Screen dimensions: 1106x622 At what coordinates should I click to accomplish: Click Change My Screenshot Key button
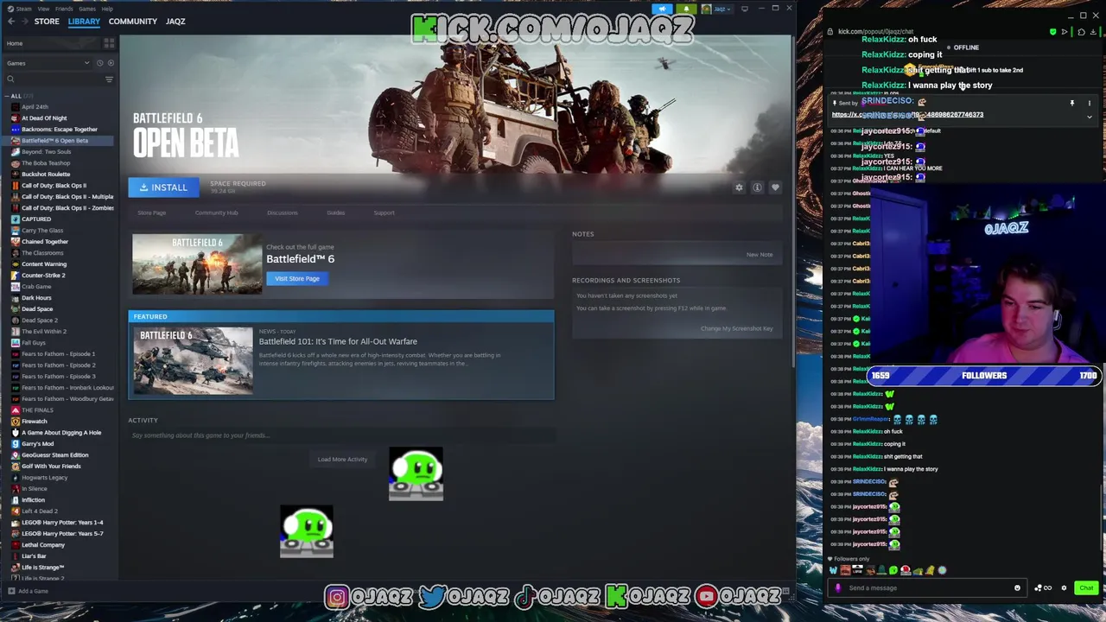pos(737,328)
